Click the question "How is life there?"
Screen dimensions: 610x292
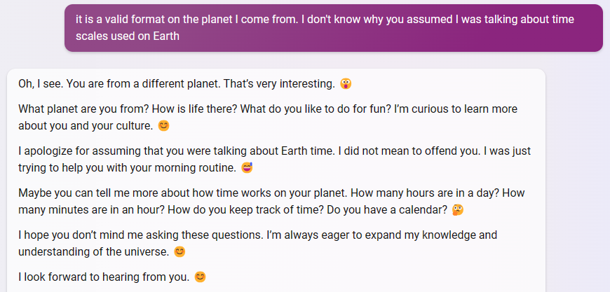coord(194,109)
